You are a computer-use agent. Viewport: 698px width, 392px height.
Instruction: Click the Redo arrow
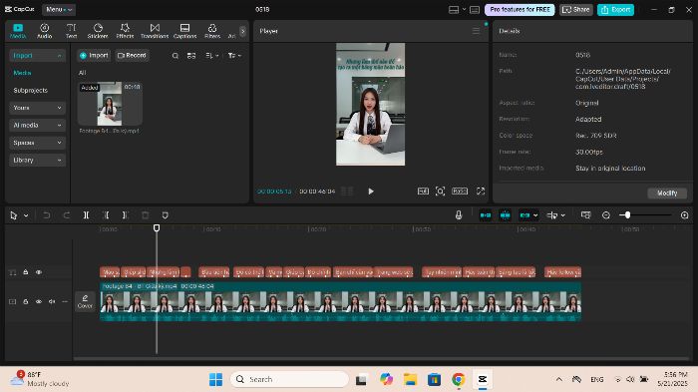67,215
